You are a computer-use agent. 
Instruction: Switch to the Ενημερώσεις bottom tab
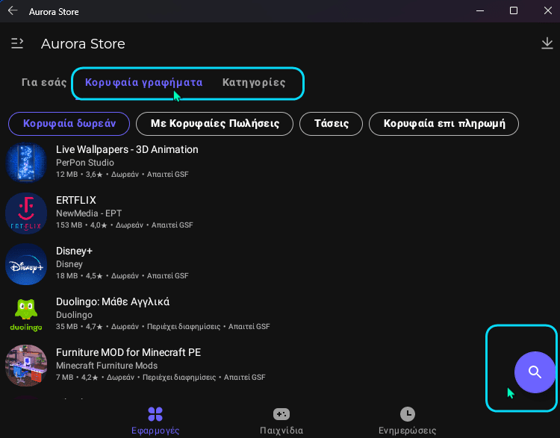point(408,421)
